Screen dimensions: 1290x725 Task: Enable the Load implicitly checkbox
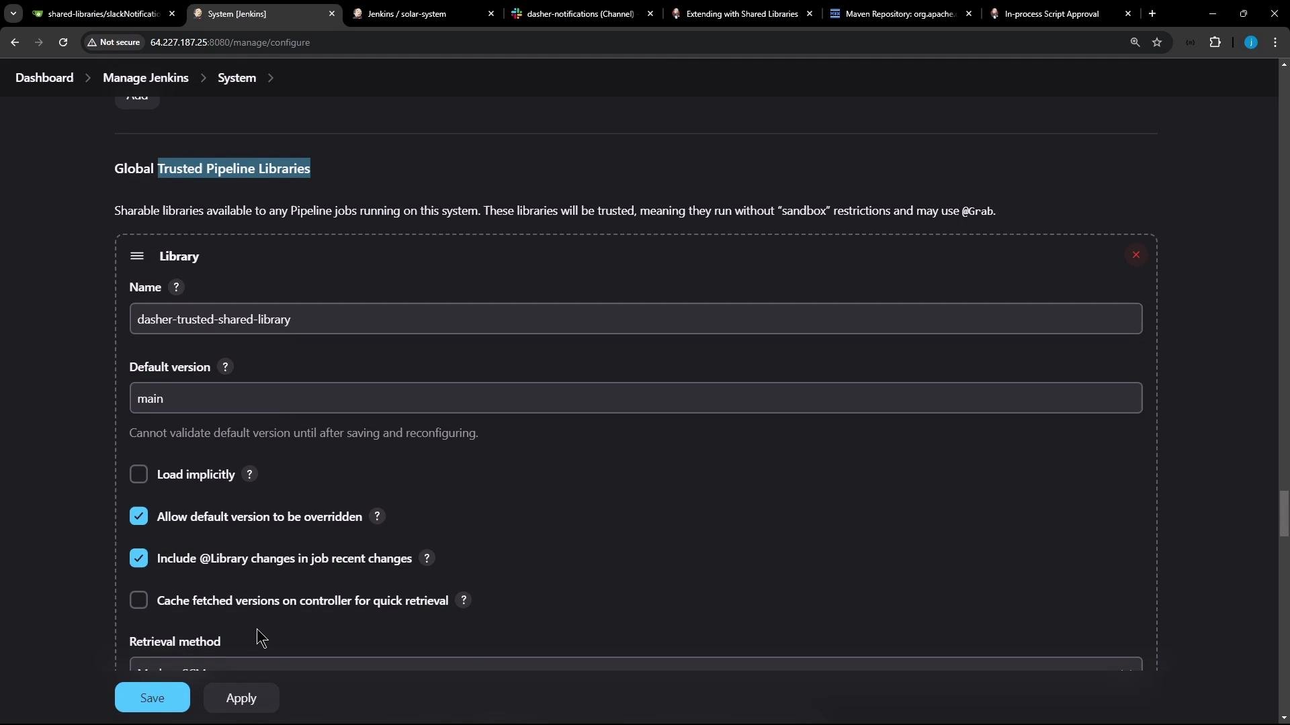point(138,475)
